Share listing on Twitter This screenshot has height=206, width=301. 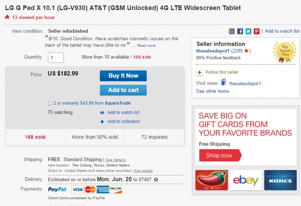click(248, 31)
